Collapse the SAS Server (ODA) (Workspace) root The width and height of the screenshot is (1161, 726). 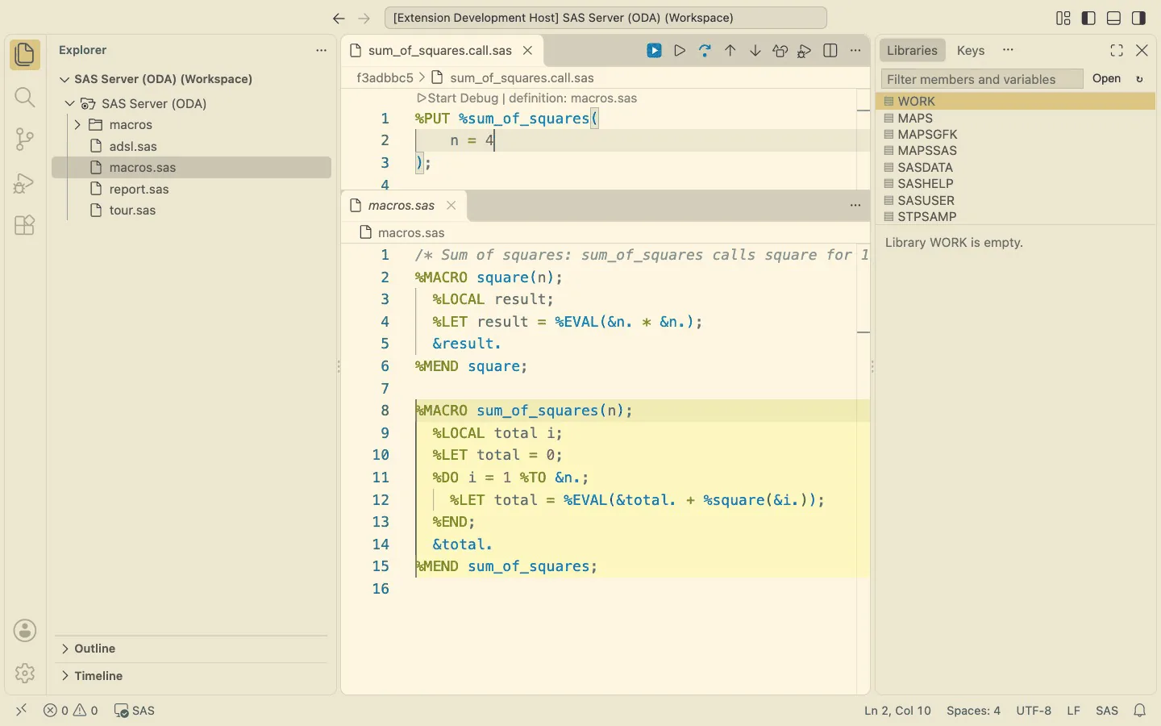pos(64,79)
